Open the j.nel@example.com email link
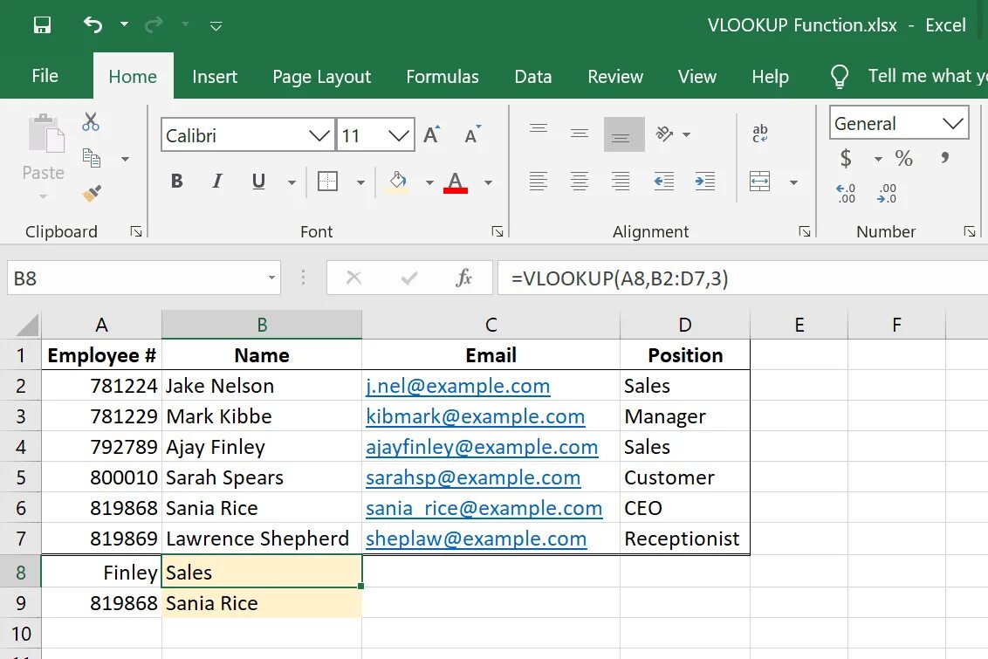988x659 pixels. [458, 386]
